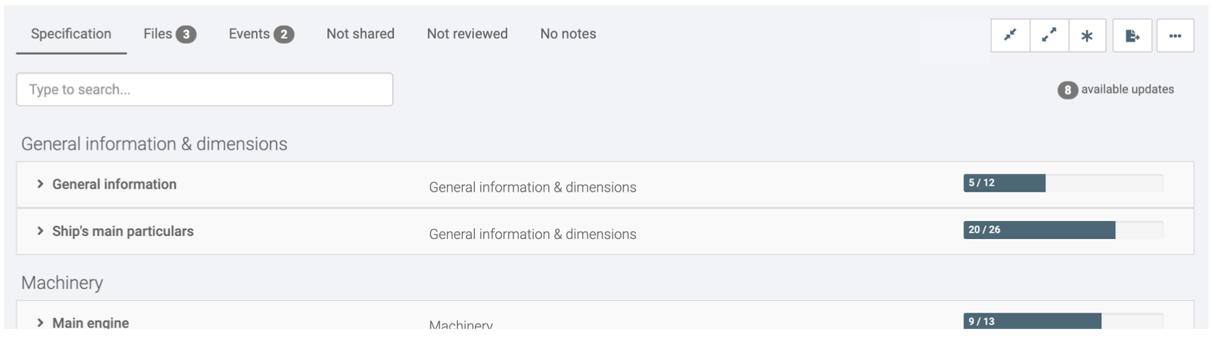
Task: Click the 5 / 12 progress bar
Action: [1063, 183]
